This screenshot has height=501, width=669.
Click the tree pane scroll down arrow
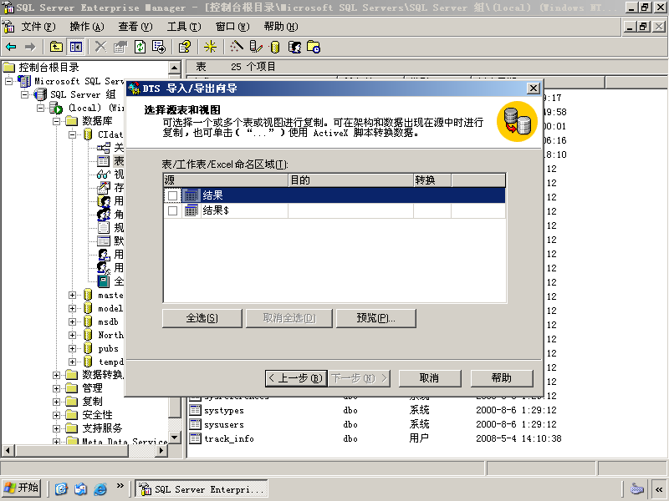tap(175, 438)
